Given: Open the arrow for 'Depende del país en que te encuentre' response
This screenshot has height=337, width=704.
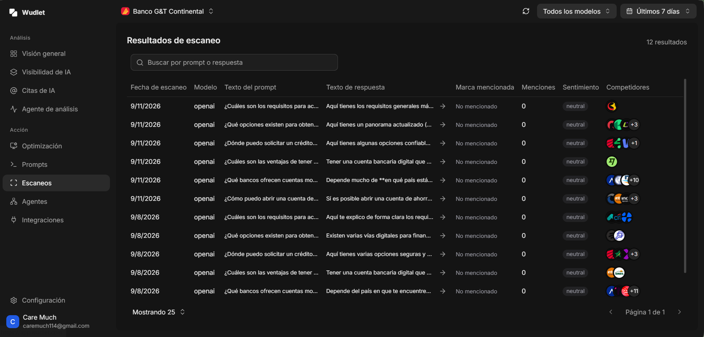Looking at the screenshot, I should click(443, 291).
